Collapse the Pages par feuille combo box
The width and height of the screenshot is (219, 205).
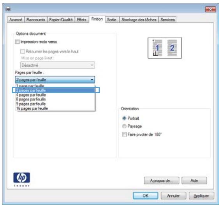(55, 80)
